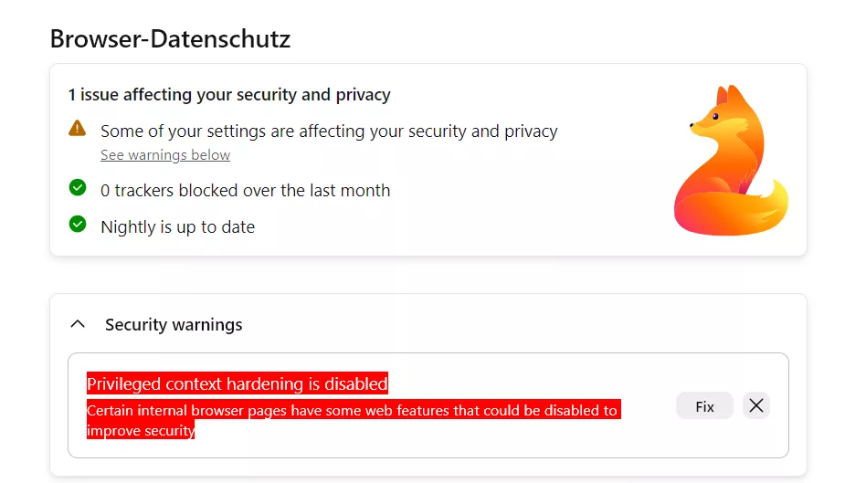Image resolution: width=866 pixels, height=483 pixels.
Task: Click the green checkmark beside Nightly status
Action: (x=78, y=224)
